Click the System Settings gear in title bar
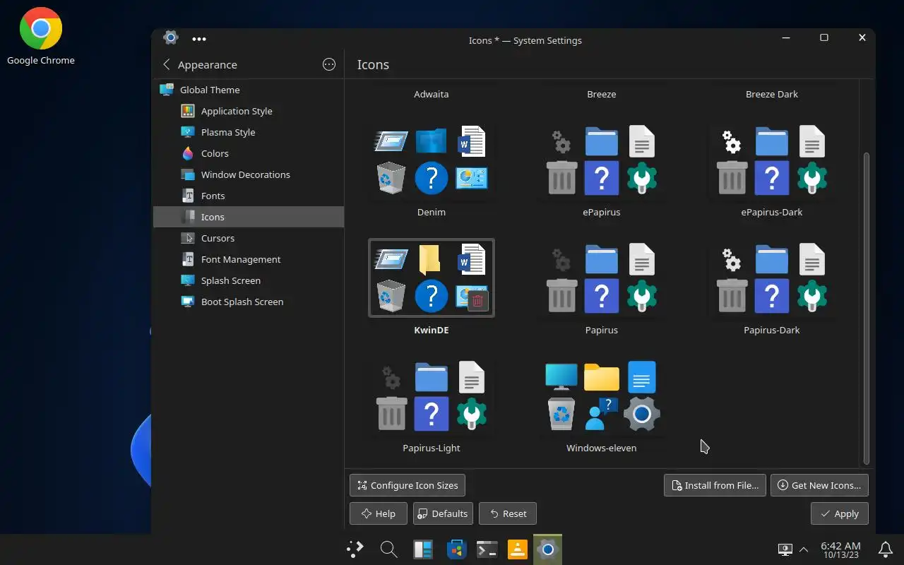This screenshot has height=565, width=904. point(170,37)
